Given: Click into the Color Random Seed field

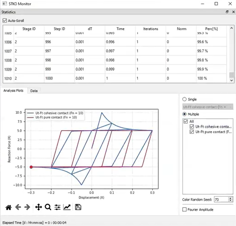Looking at the screenshot, I should [221, 200].
